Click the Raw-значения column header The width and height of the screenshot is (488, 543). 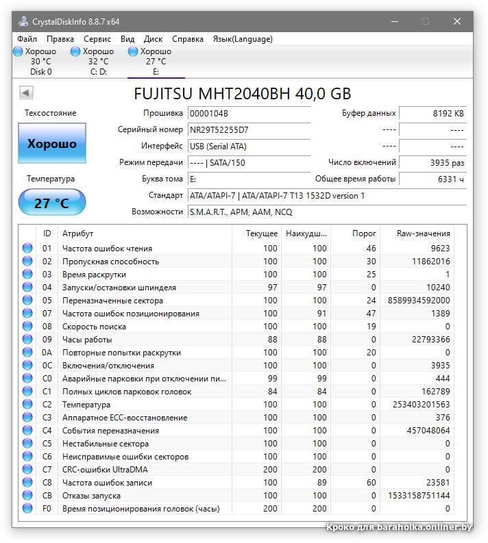click(417, 233)
